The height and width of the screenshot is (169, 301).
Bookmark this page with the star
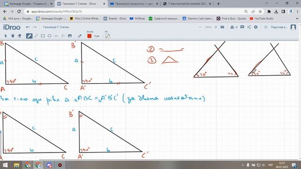pos(260,11)
